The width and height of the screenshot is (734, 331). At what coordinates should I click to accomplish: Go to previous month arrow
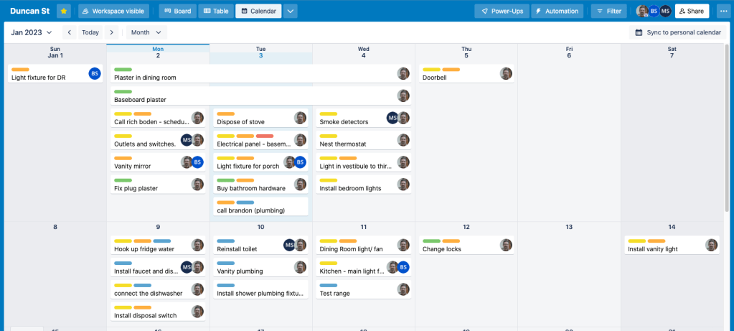(69, 32)
